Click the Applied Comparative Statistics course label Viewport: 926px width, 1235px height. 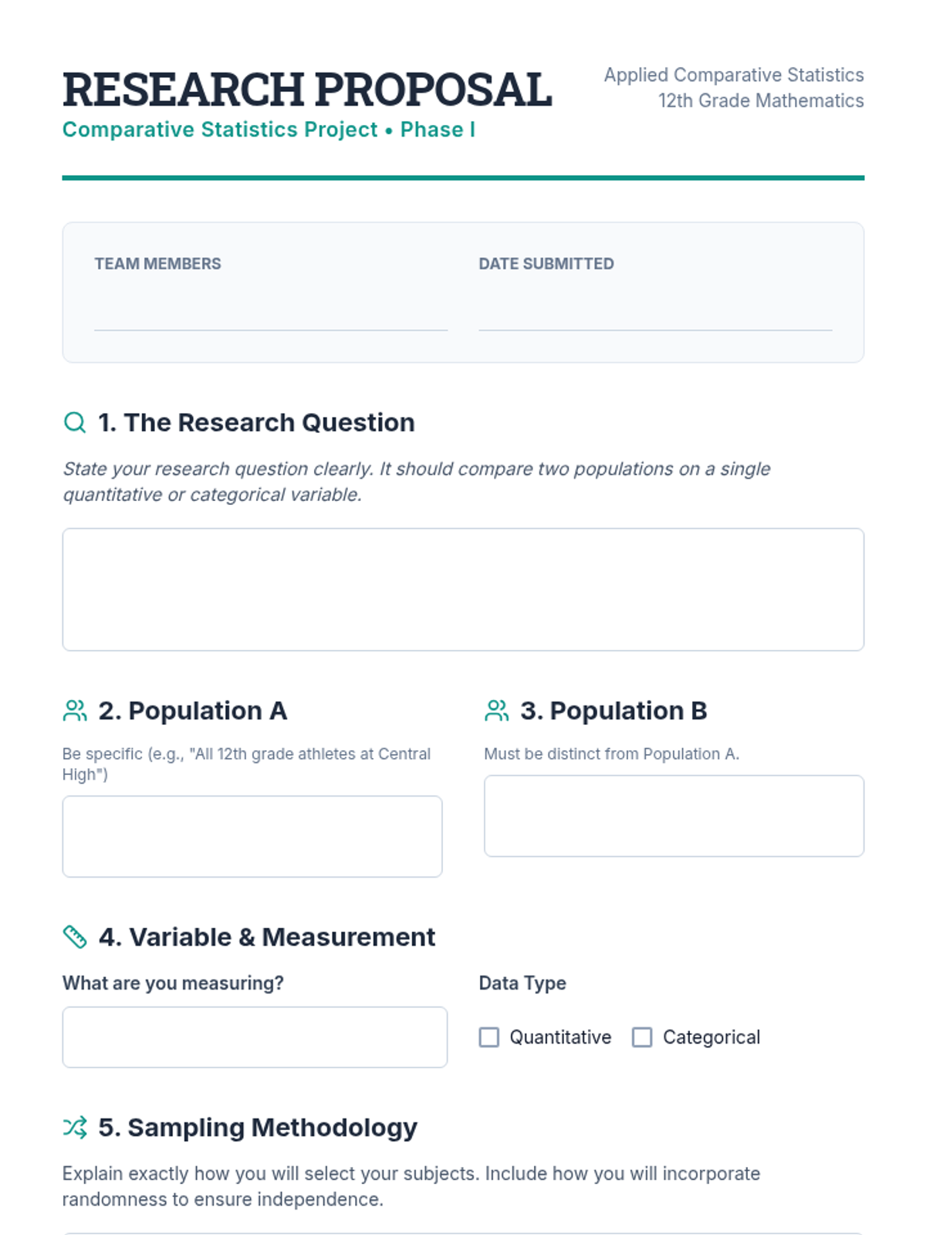tap(733, 75)
